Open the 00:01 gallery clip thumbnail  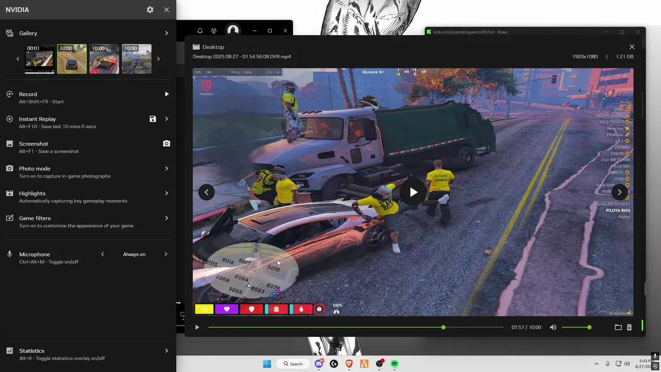[40, 59]
